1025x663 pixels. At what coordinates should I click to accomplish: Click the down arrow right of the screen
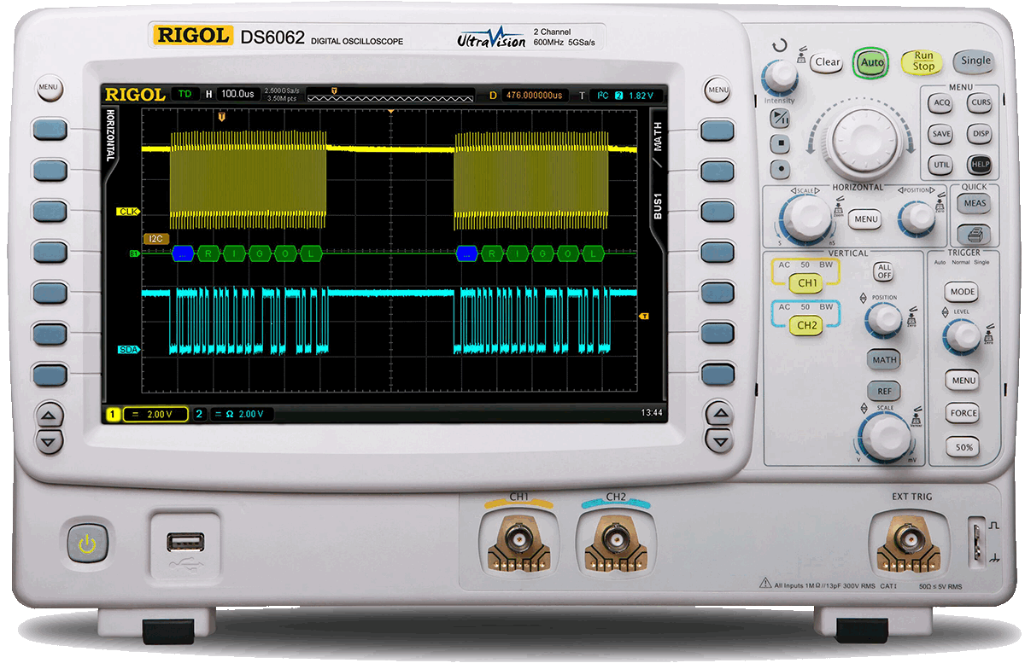pyautogui.click(x=718, y=441)
